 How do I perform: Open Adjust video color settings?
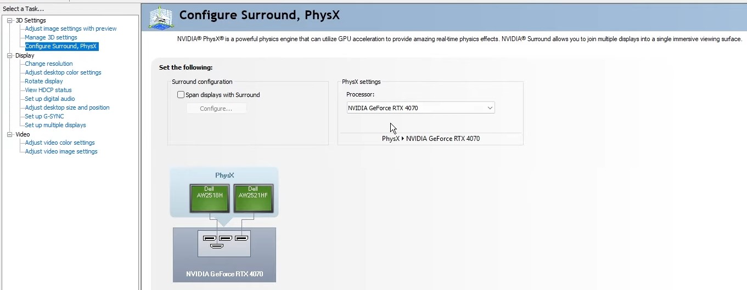point(60,143)
